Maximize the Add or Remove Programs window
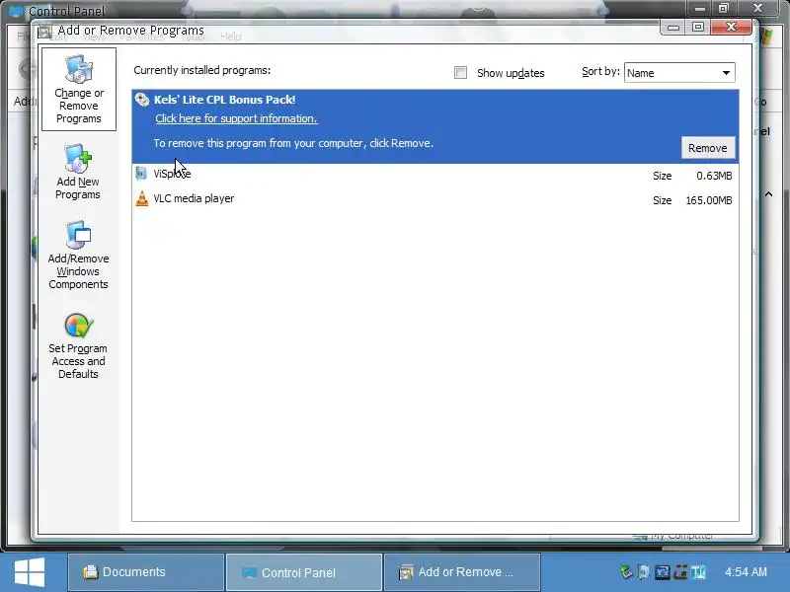790x592 pixels. (698, 27)
